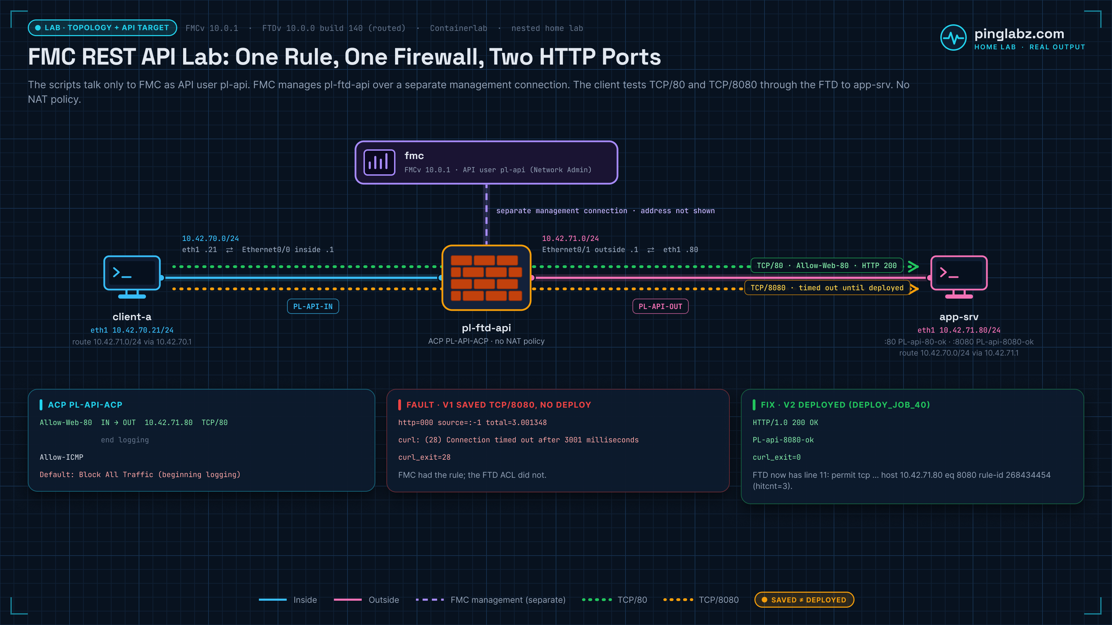This screenshot has height=625, width=1112.
Task: Click the pl-ftd-api firewall brick icon
Action: (x=486, y=277)
